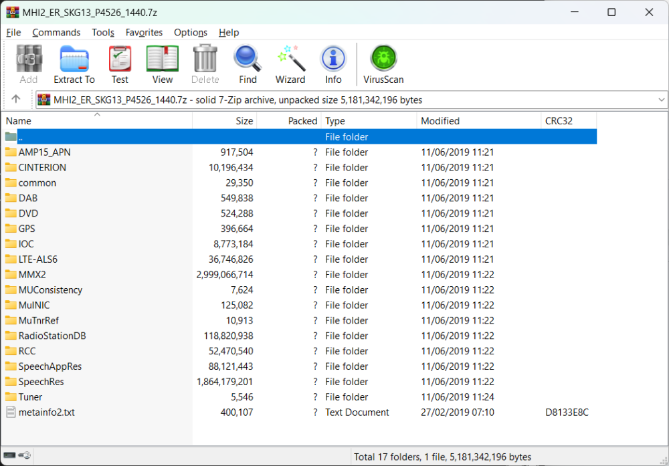Screen dimensions: 669x466
Task: Open the Help menu
Action: [229, 32]
